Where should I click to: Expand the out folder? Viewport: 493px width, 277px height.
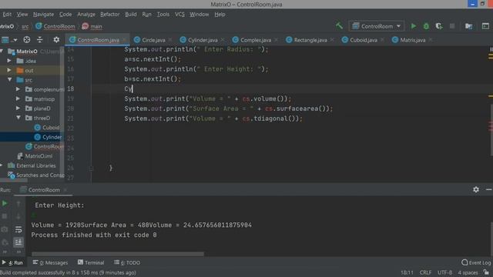click(9, 70)
